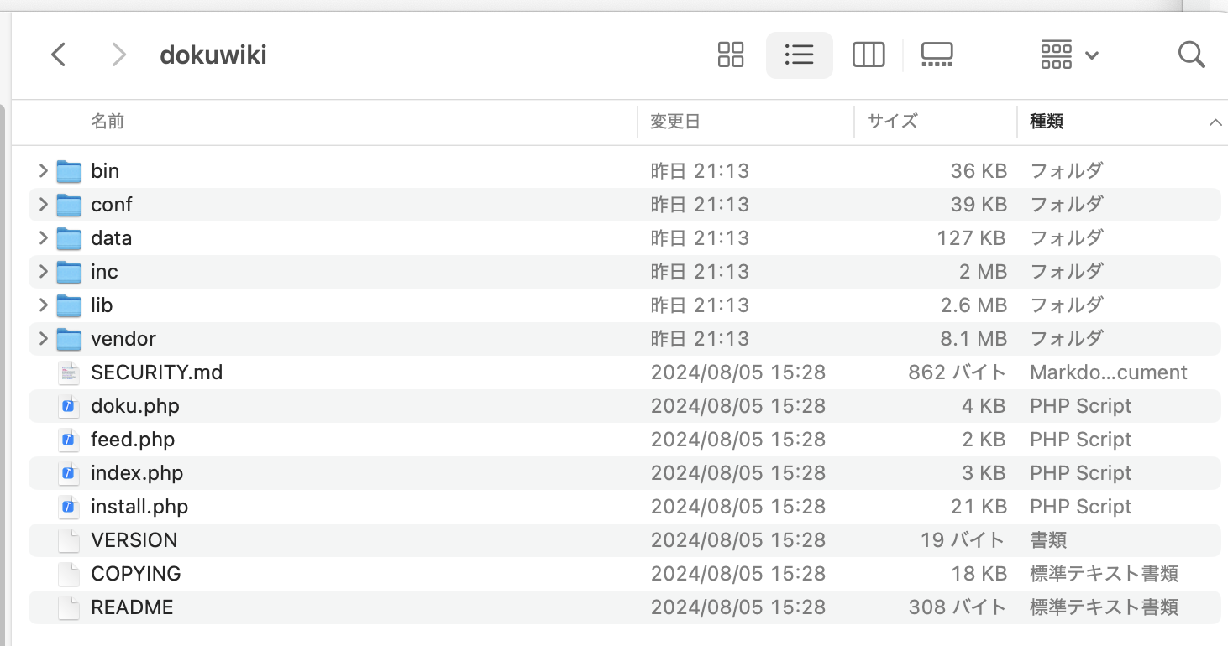
Task: Expand the bin folder disclosure triangle
Action: coord(42,170)
